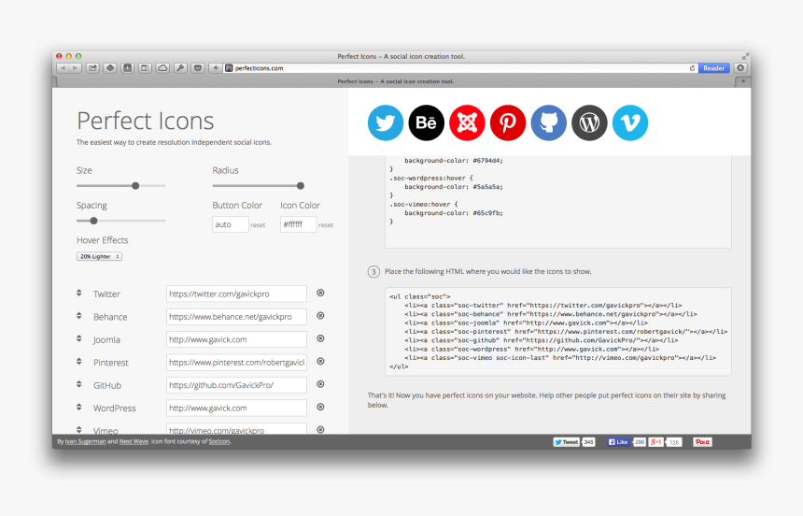Click the Joomla URL input field

236,339
